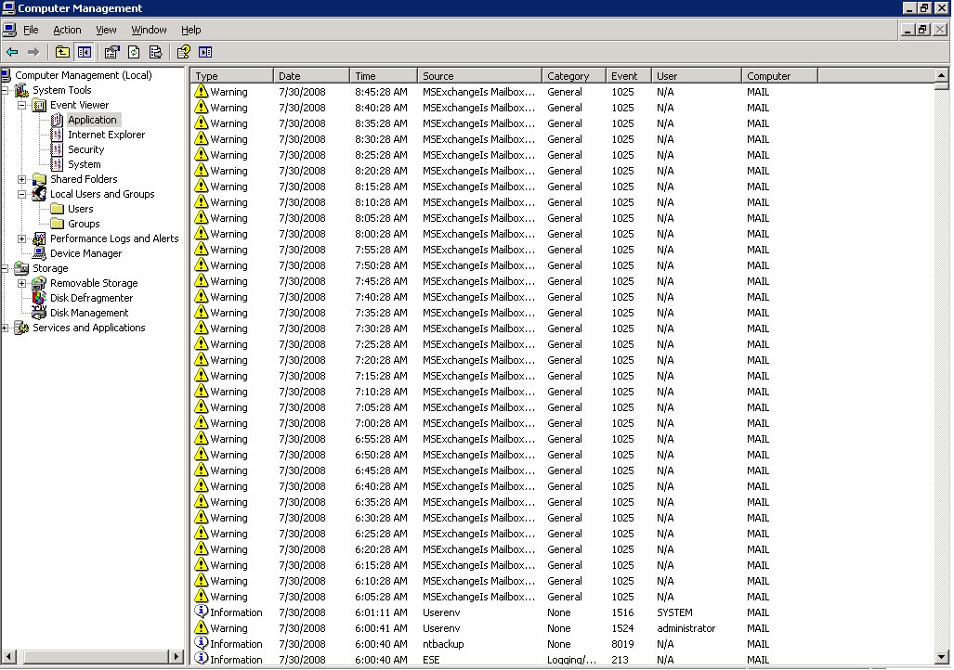
Task: Click the 'SYSTEM' user cell
Action: click(674, 612)
